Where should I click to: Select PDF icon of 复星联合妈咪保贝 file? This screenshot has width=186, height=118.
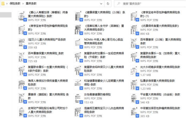(x=78, y=71)
